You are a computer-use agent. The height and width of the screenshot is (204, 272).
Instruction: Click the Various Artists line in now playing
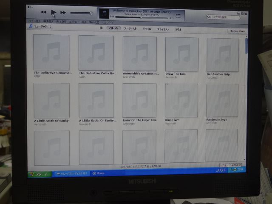pos(142,15)
